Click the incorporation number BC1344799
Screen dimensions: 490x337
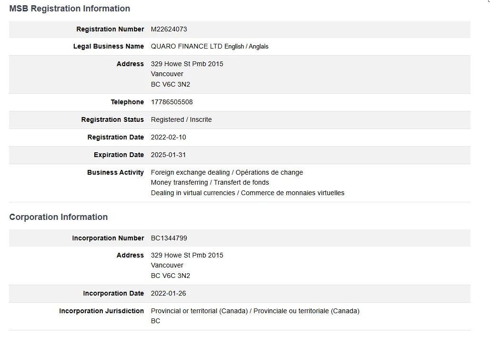[x=169, y=238]
